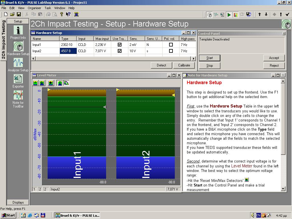Image resolution: width=292 pixels, height=219 pixels.
Task: Click the Accept button
Action: click(x=274, y=58)
